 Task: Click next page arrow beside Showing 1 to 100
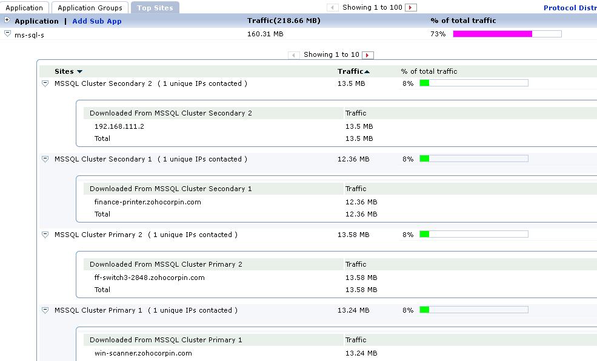[411, 8]
